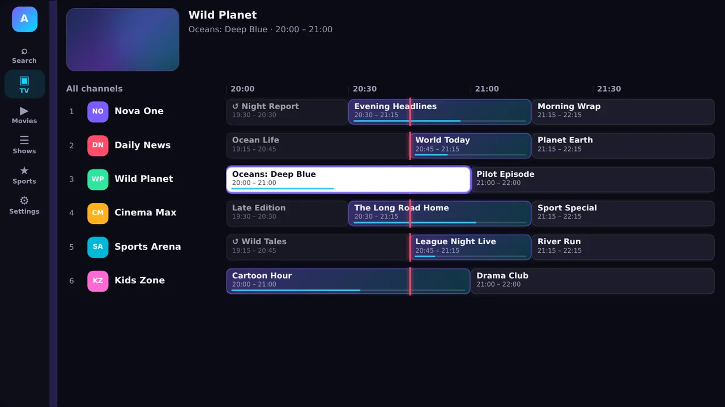
Task: Click Sports Arena SA logo badge
Action: (x=97, y=247)
